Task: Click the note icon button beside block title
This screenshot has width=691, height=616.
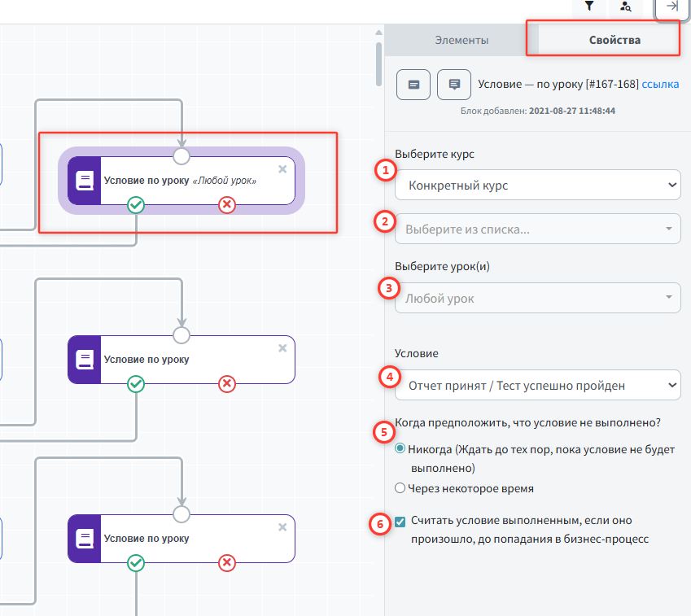Action: [413, 84]
